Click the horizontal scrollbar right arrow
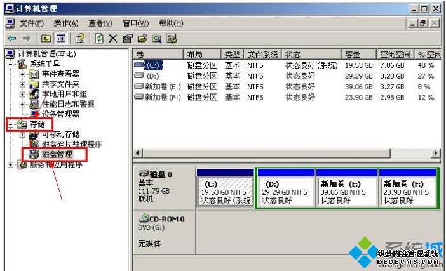 pyautogui.click(x=435, y=153)
